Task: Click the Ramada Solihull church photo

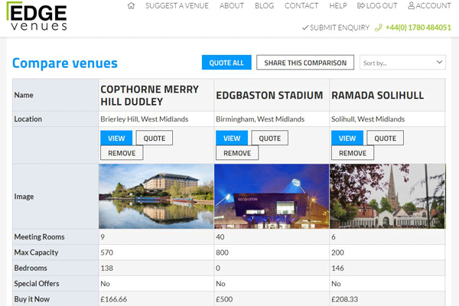Action: pyautogui.click(x=388, y=196)
